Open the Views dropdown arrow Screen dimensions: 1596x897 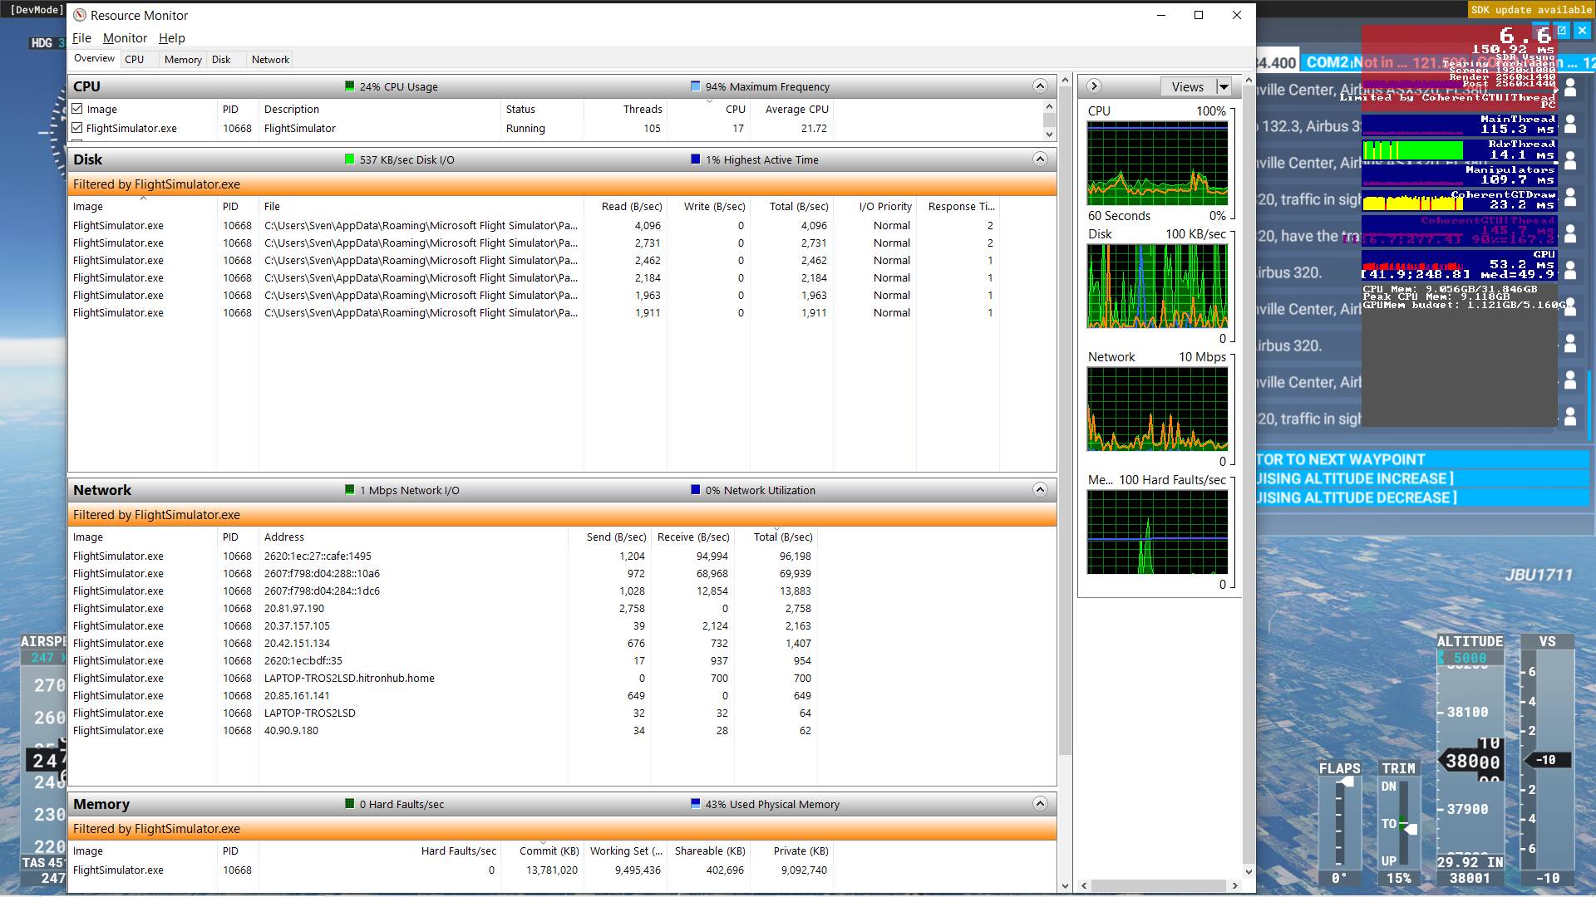point(1224,87)
